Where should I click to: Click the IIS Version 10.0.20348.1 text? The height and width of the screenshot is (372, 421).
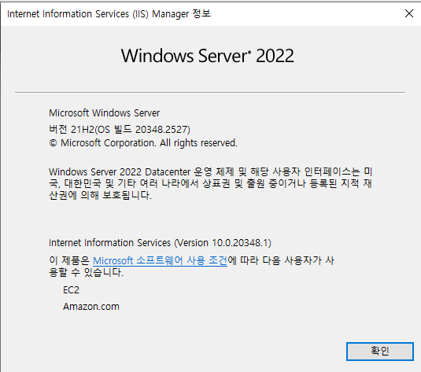(x=160, y=243)
